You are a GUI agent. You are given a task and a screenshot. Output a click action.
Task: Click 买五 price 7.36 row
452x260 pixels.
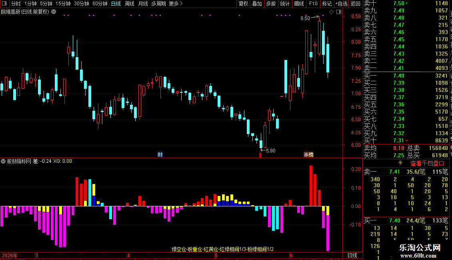(x=406, y=104)
